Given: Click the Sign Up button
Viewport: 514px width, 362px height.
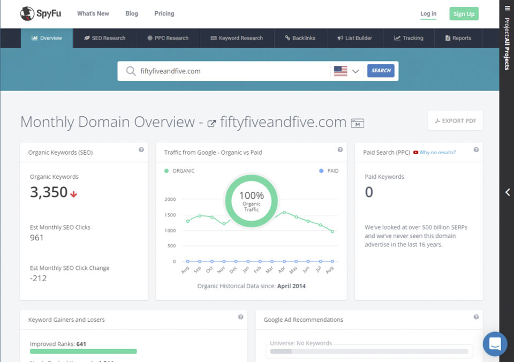Looking at the screenshot, I should pos(464,14).
